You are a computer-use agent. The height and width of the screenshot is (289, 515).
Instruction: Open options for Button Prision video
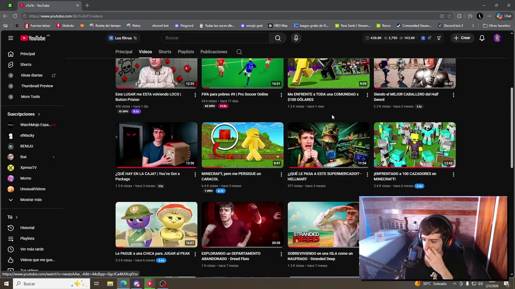[x=195, y=95]
